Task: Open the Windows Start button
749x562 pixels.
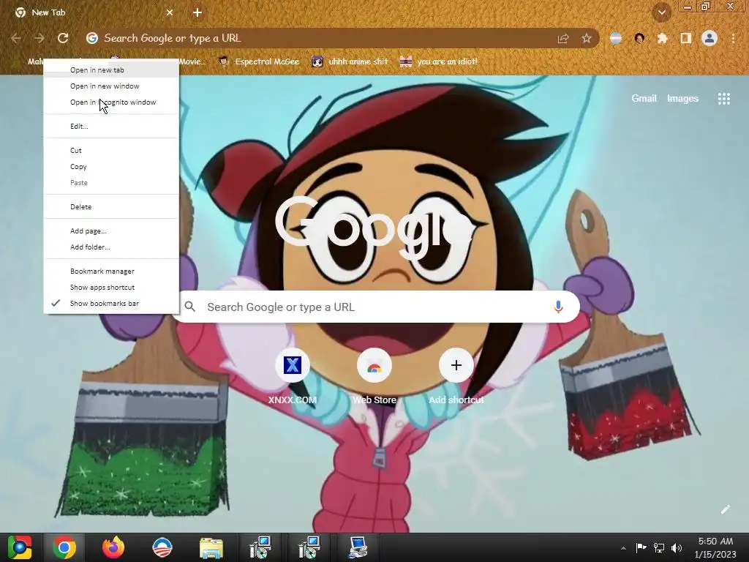Action: (19, 547)
